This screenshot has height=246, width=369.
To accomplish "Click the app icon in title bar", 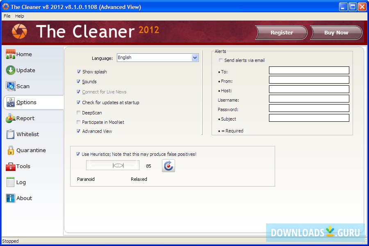I will click(6, 7).
